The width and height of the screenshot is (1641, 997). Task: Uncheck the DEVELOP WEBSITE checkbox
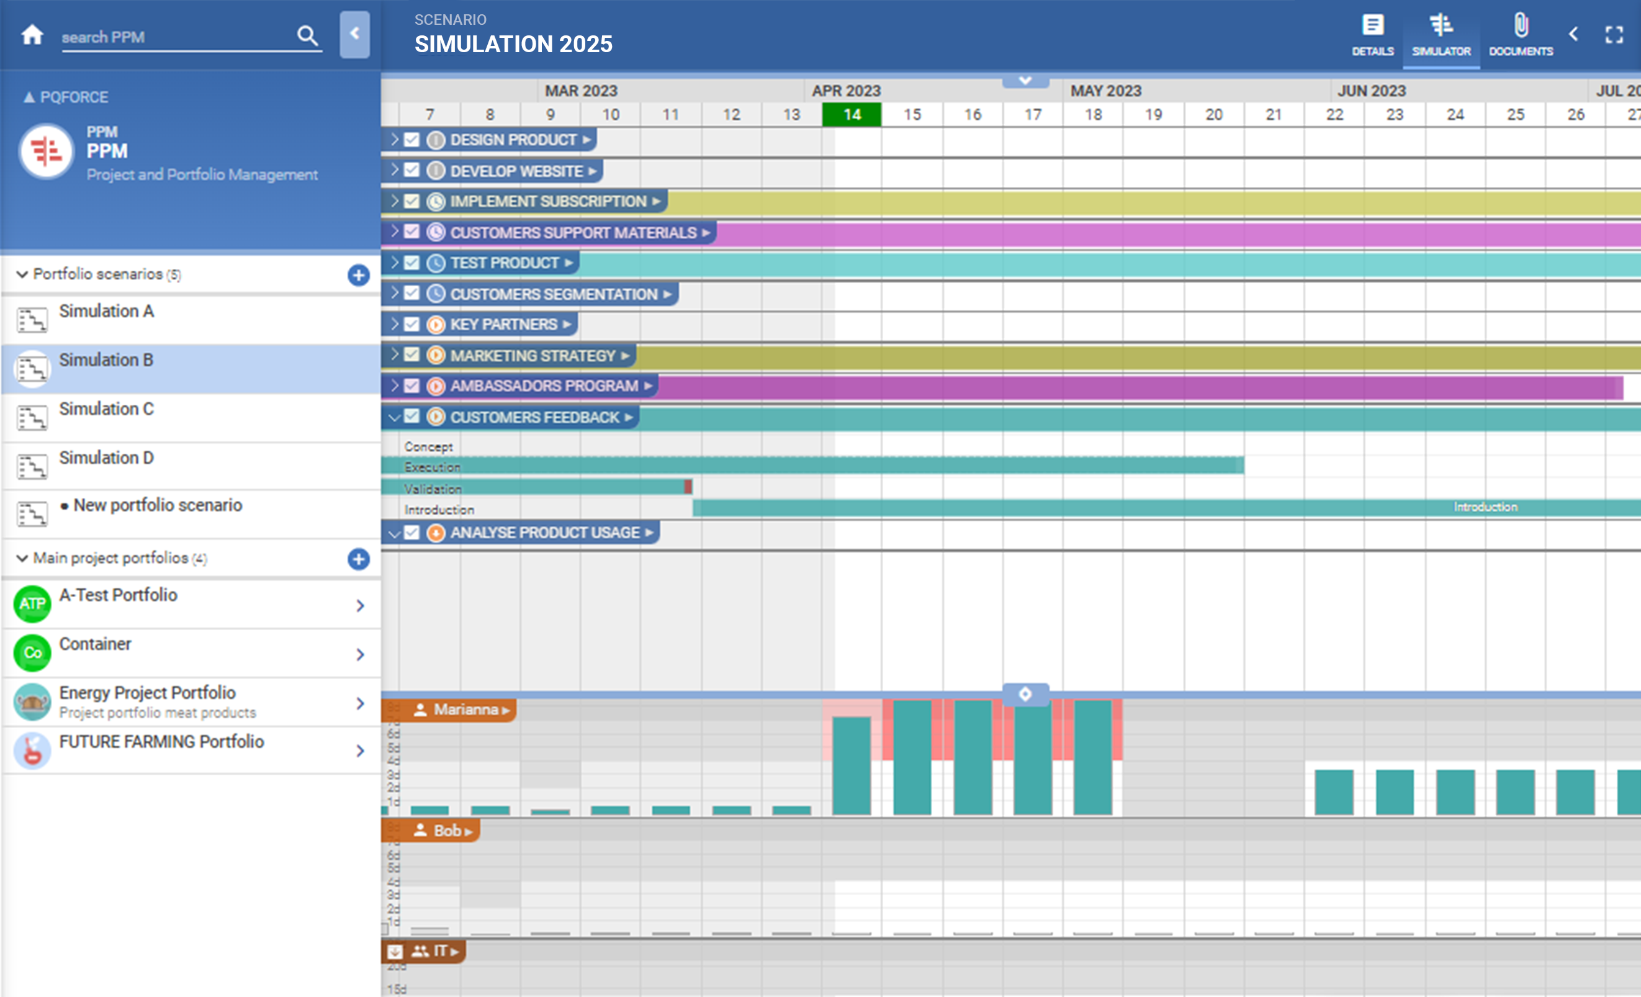[x=411, y=171]
